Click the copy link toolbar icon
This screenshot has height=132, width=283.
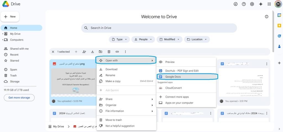coord(117,52)
